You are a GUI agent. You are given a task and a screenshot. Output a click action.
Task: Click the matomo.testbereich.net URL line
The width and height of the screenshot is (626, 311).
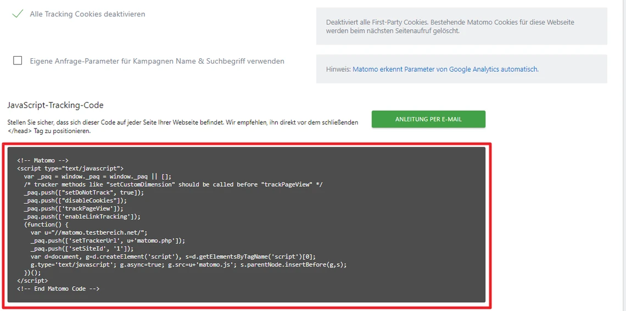click(89, 232)
